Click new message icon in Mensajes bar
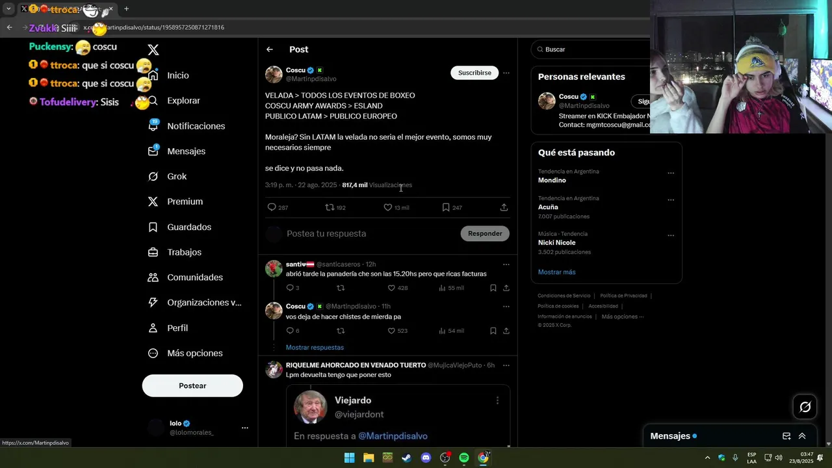The width and height of the screenshot is (832, 468). [786, 436]
